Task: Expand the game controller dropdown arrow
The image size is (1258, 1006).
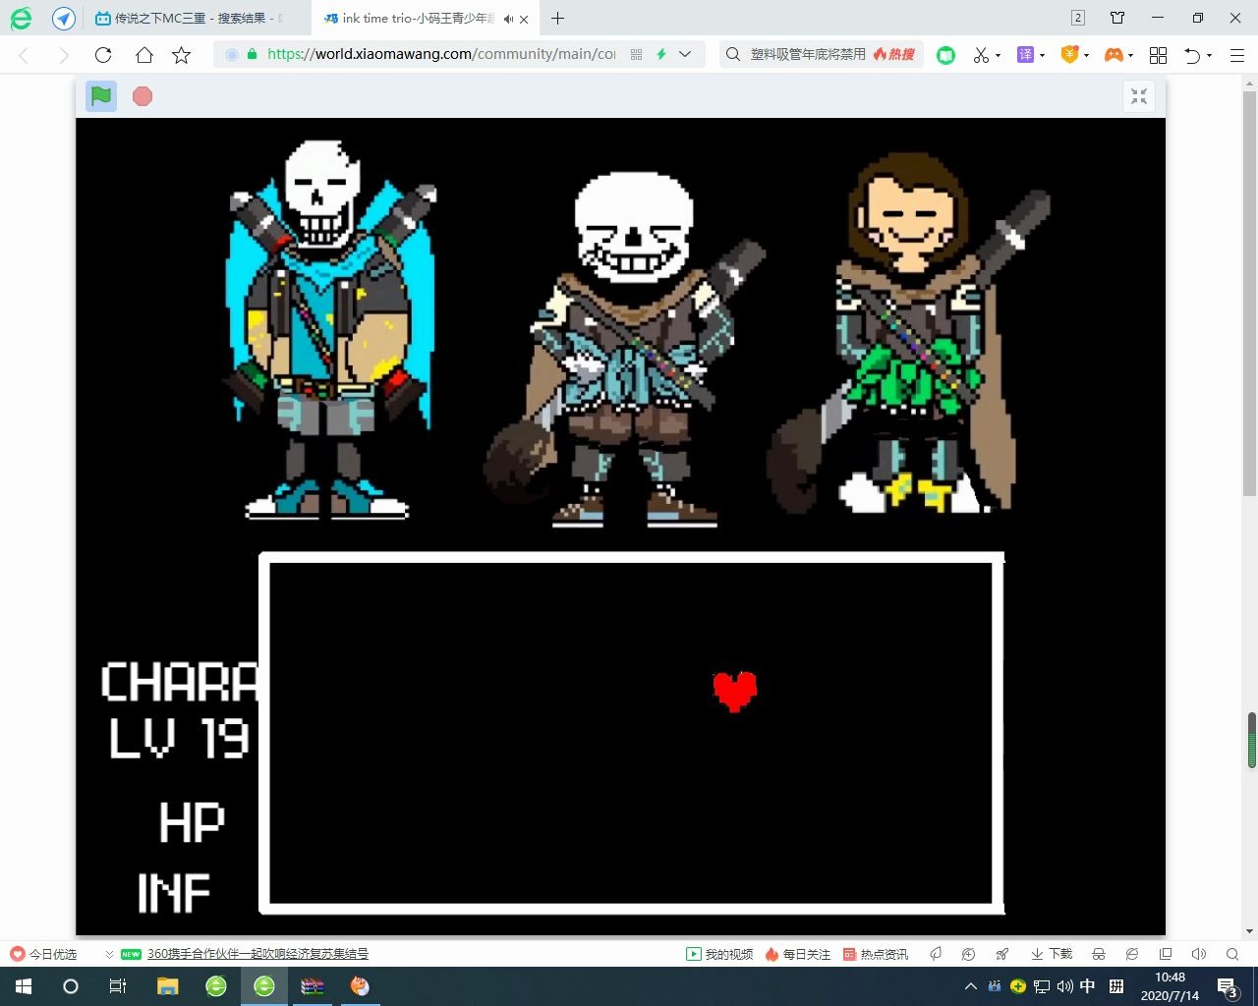Action: [x=1130, y=56]
